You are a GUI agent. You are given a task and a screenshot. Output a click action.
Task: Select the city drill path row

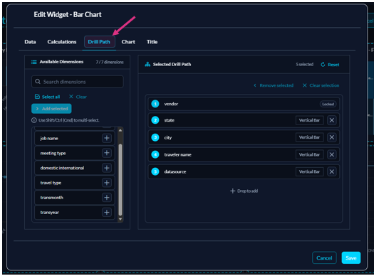pyautogui.click(x=244, y=137)
